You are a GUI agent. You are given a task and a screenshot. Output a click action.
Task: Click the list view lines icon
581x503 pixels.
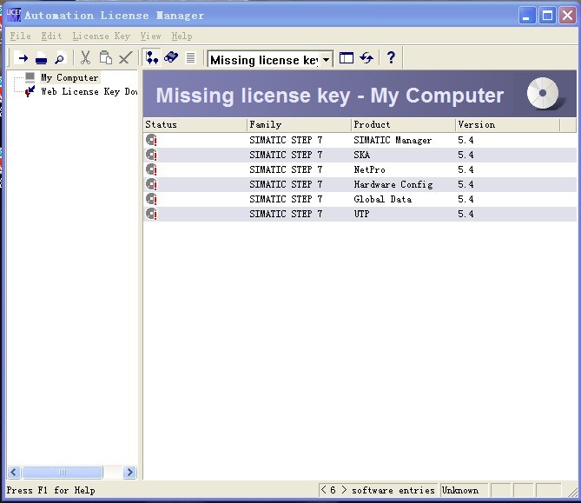coord(190,58)
